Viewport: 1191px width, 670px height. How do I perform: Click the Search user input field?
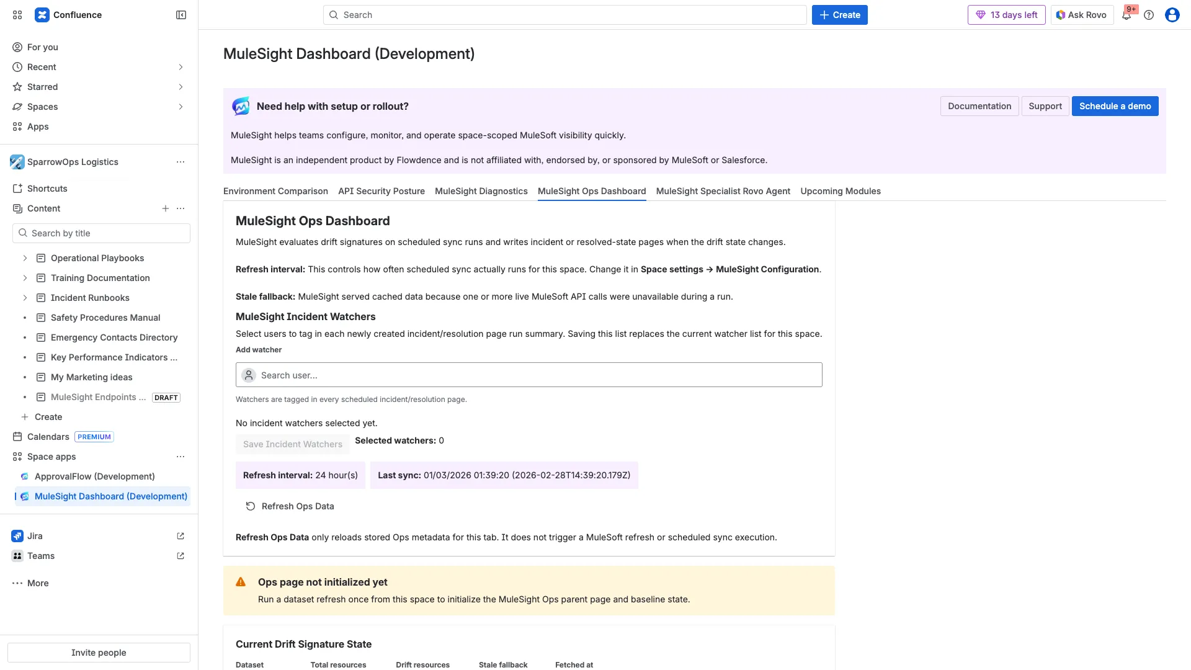[x=529, y=375]
